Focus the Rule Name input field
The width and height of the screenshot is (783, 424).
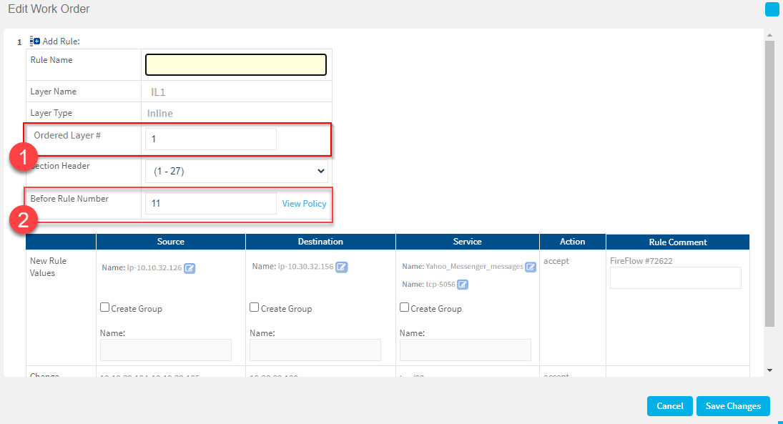point(236,65)
